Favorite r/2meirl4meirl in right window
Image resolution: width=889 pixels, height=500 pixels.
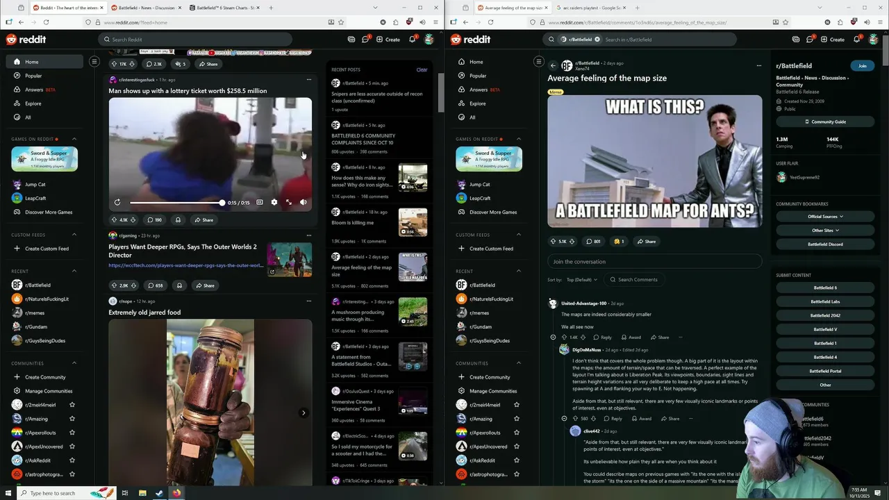point(517,405)
